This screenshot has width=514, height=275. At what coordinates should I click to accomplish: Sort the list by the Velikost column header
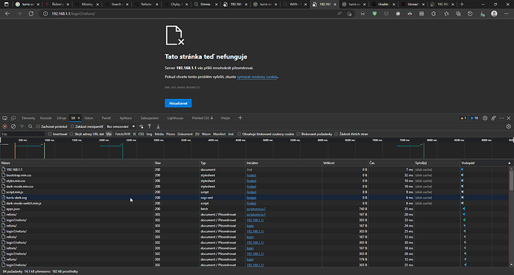pyautogui.click(x=345, y=163)
